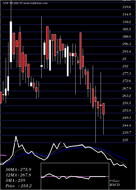Select the 272.6 price axis label
The height and width of the screenshot is (190, 136).
point(127,81)
